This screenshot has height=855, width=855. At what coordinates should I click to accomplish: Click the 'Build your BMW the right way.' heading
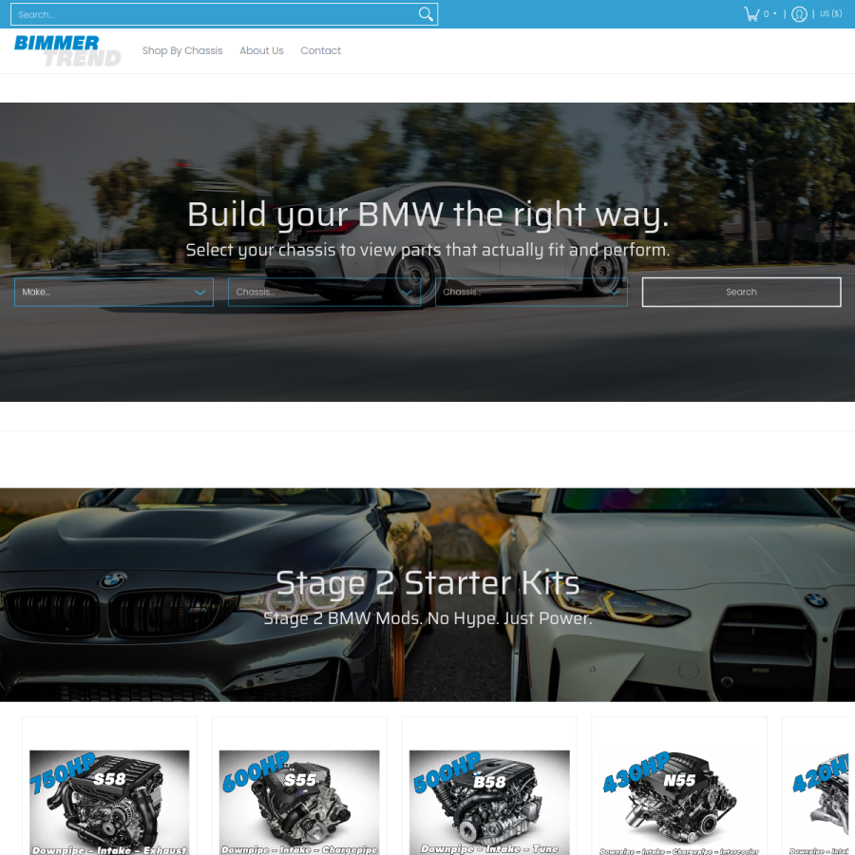coord(428,215)
